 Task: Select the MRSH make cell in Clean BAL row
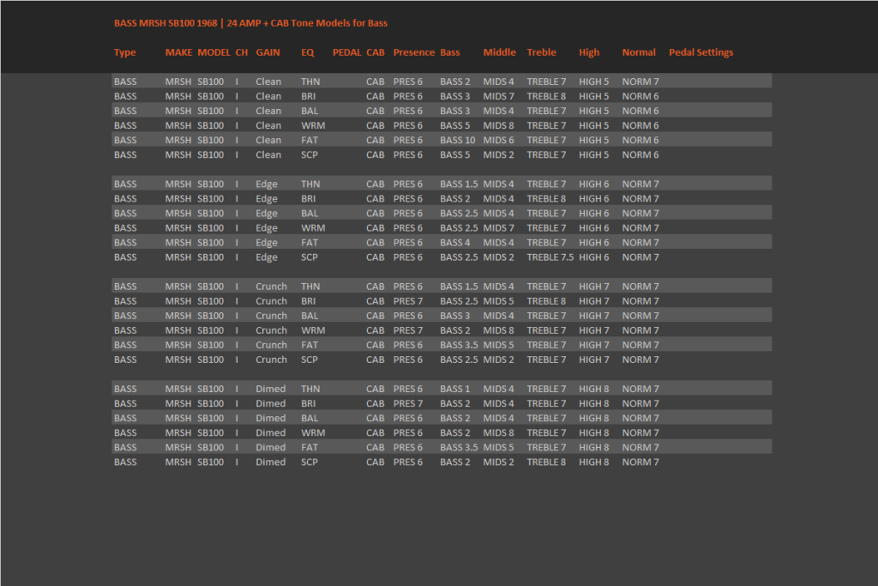click(178, 111)
